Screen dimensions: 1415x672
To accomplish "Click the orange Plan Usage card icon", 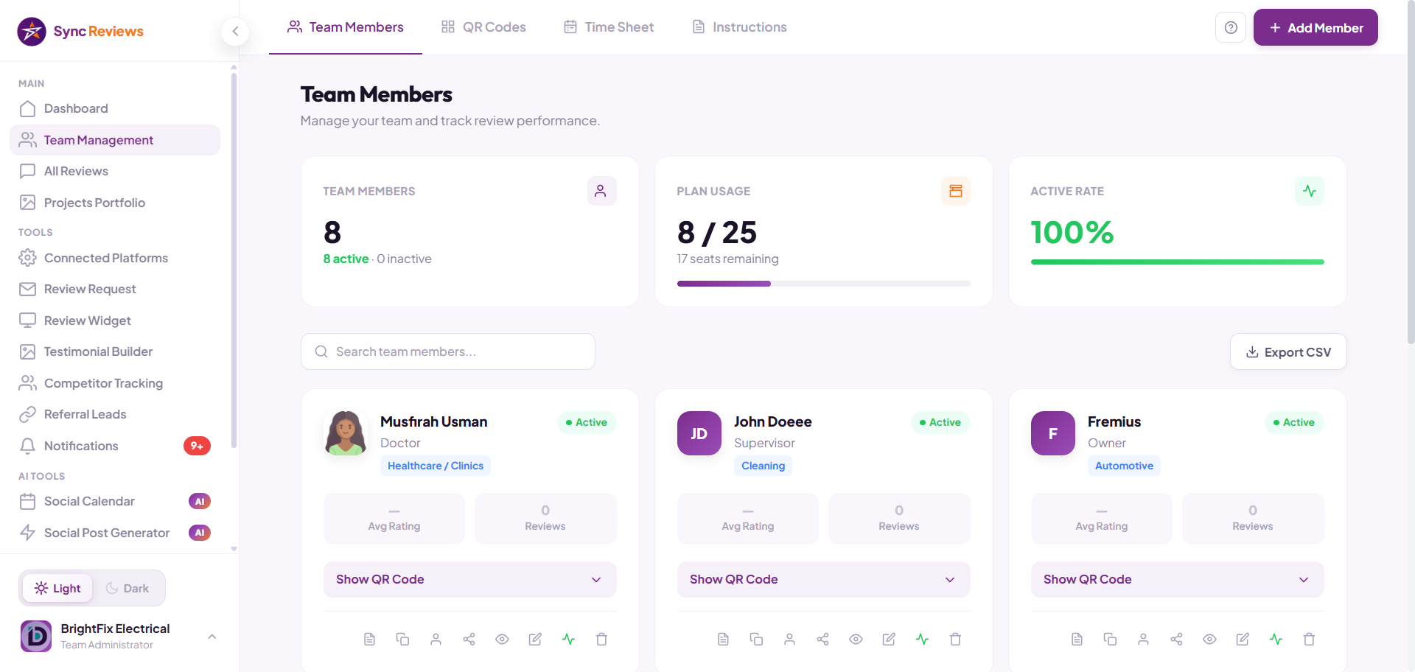I will (x=955, y=191).
